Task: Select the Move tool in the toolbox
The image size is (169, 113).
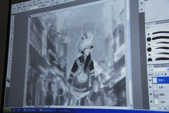Action: point(13,18)
